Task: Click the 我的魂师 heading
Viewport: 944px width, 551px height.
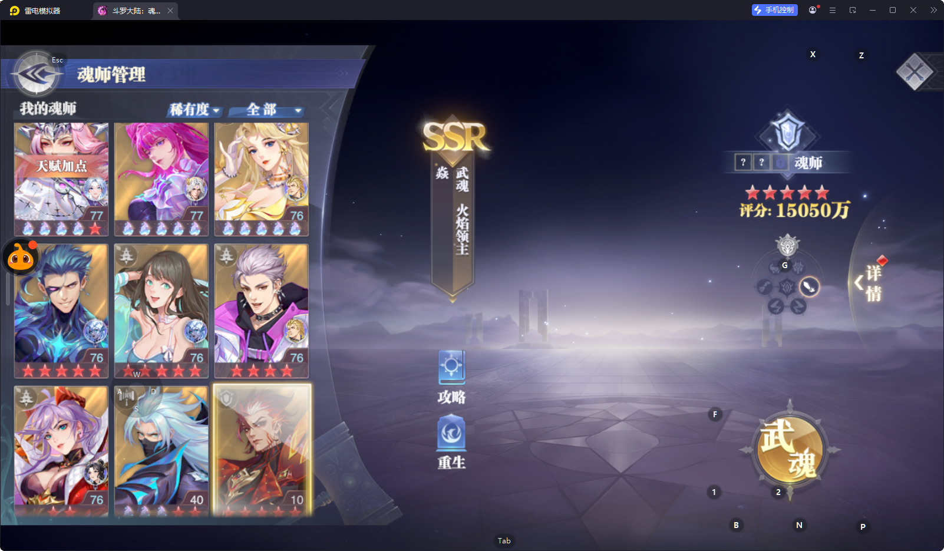Action: [x=48, y=108]
